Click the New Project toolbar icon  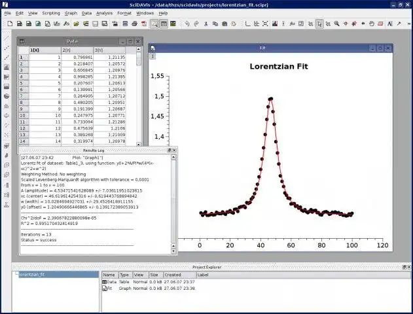click(x=10, y=24)
